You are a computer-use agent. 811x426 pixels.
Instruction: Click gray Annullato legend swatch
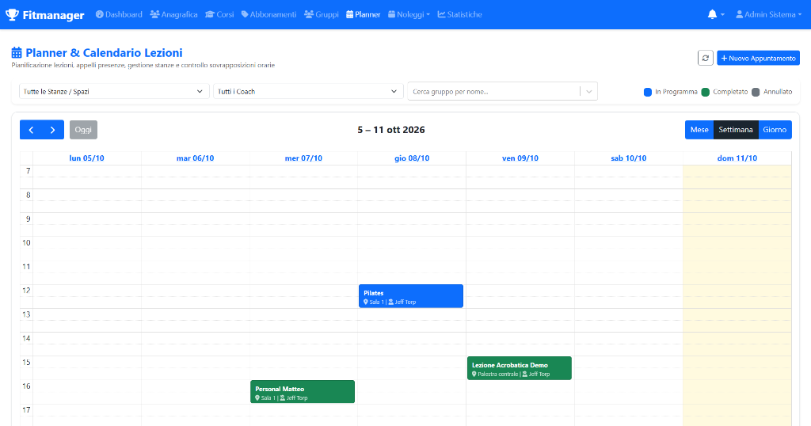coord(756,92)
